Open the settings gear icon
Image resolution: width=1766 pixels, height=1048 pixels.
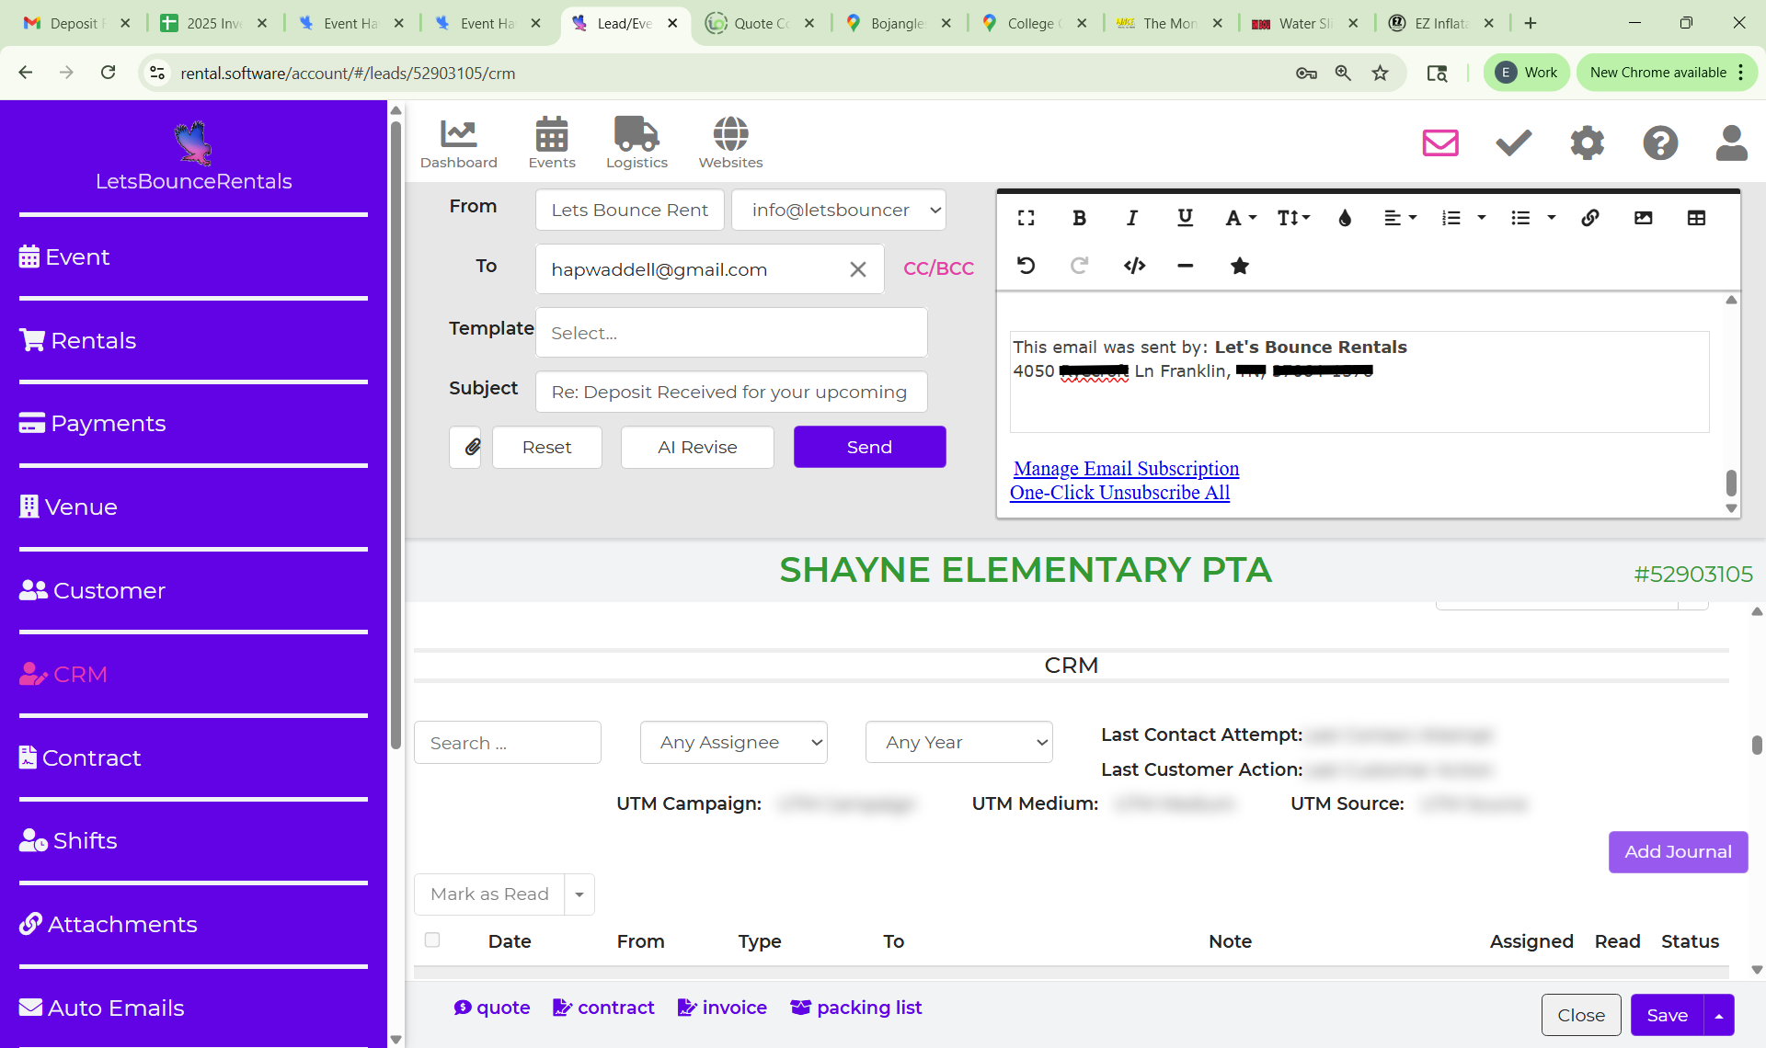coord(1587,142)
